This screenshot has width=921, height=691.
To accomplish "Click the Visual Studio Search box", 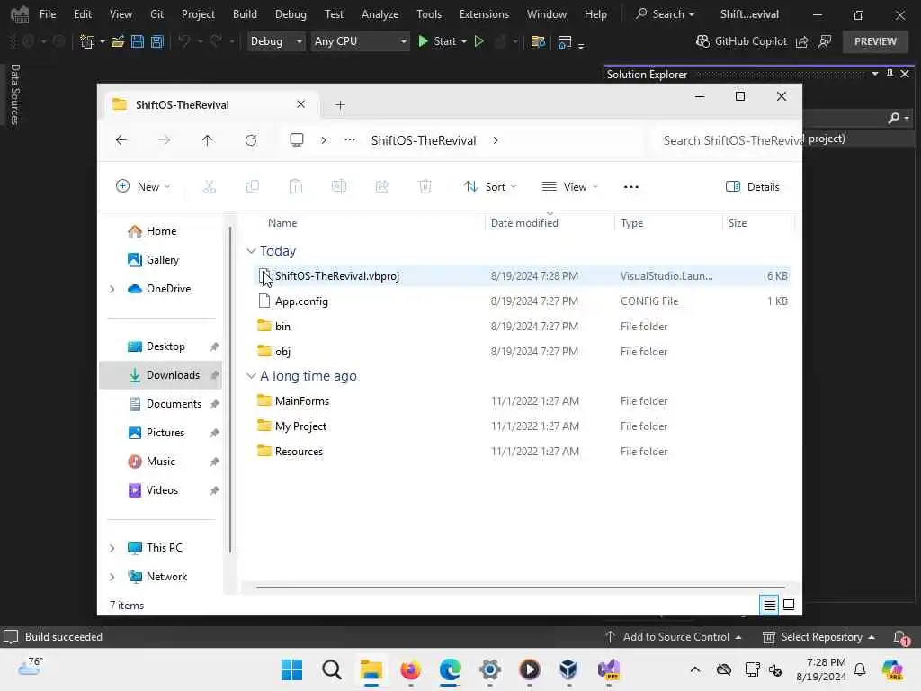I will click(x=666, y=14).
